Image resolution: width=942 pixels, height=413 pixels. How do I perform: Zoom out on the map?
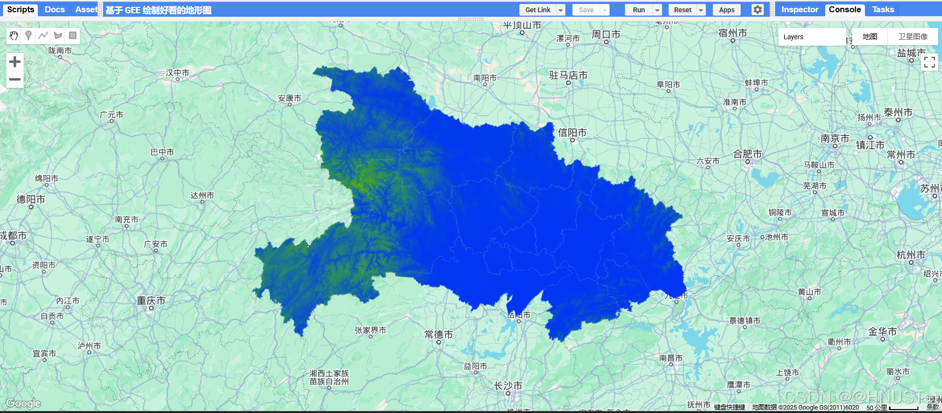pyautogui.click(x=15, y=79)
